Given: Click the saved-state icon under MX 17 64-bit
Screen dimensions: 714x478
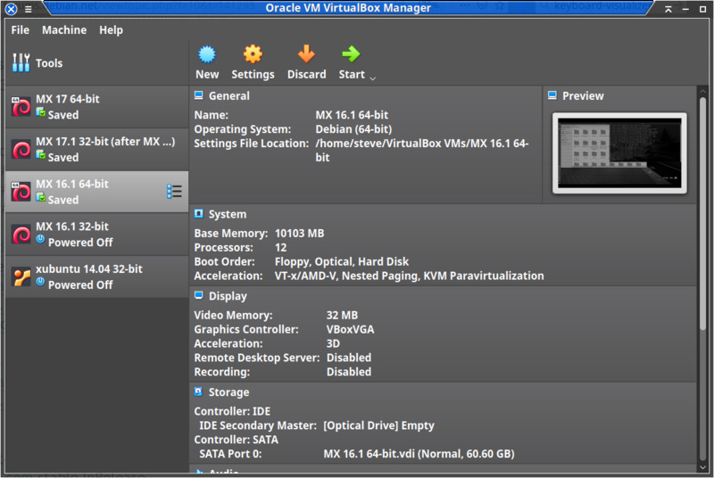Looking at the screenshot, I should tap(41, 111).
